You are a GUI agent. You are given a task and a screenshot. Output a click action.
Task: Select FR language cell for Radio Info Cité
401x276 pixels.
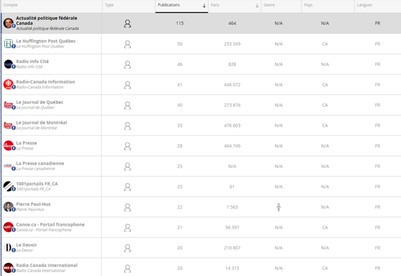(378, 65)
